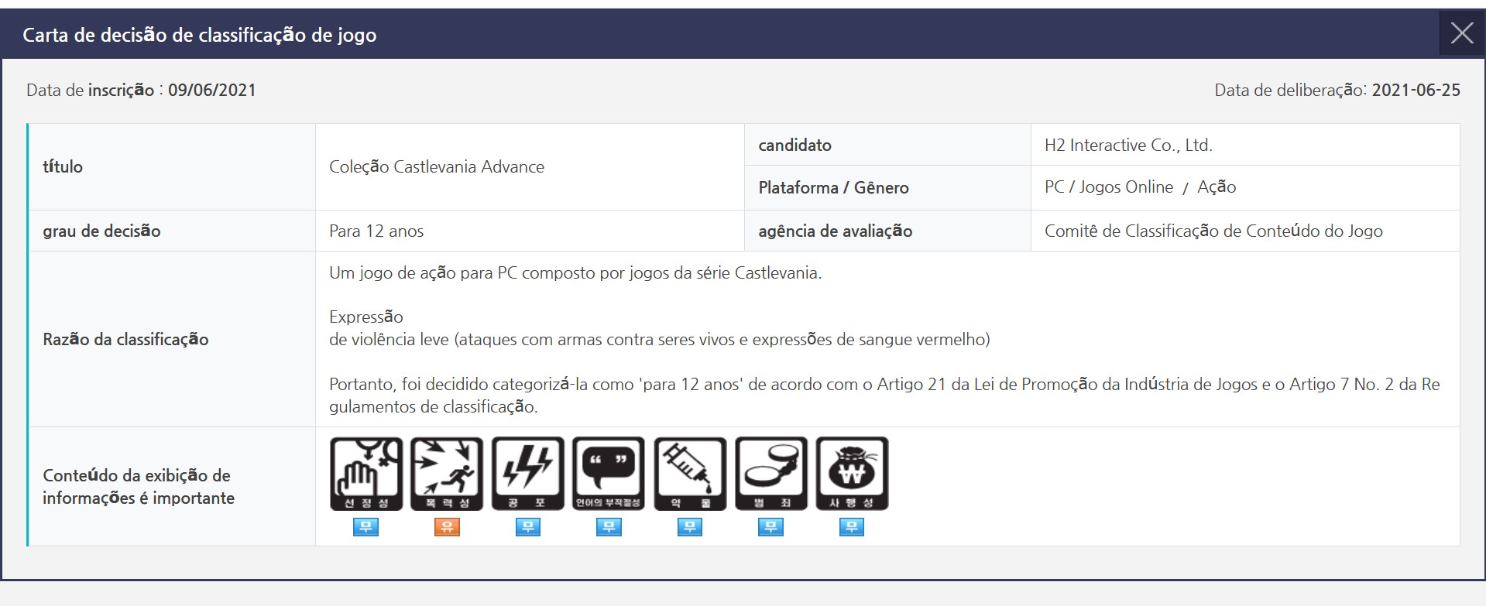1486x606 pixels.
Task: Click the blue badge under crime icon
Action: (x=770, y=527)
